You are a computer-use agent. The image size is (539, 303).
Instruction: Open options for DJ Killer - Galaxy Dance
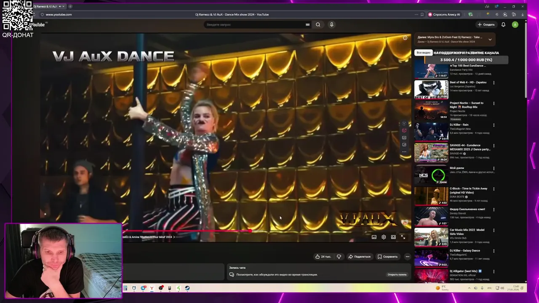[494, 251]
